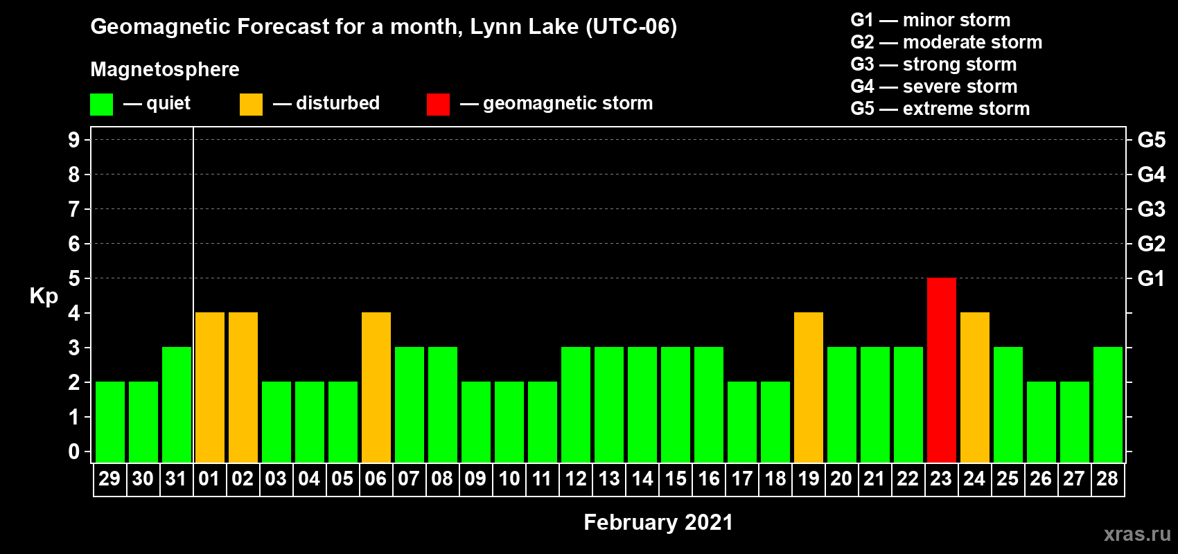Image resolution: width=1178 pixels, height=554 pixels.
Task: Select the orange bar for day 01
Action: point(210,388)
